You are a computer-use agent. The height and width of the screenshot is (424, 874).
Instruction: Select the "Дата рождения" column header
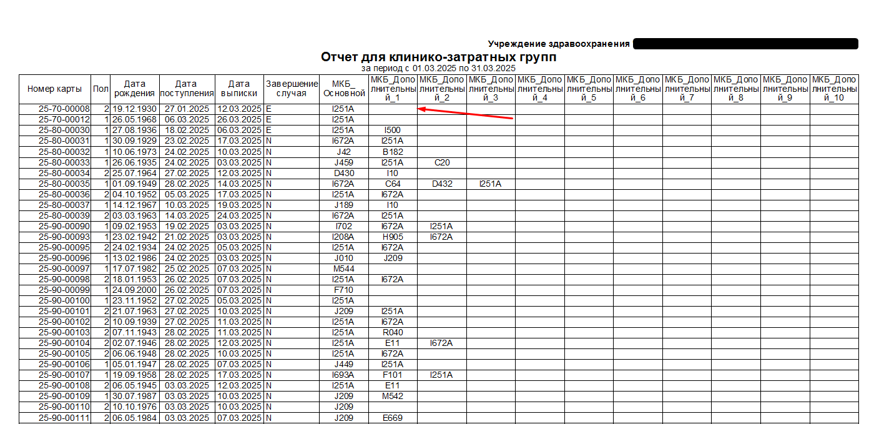tap(134, 89)
